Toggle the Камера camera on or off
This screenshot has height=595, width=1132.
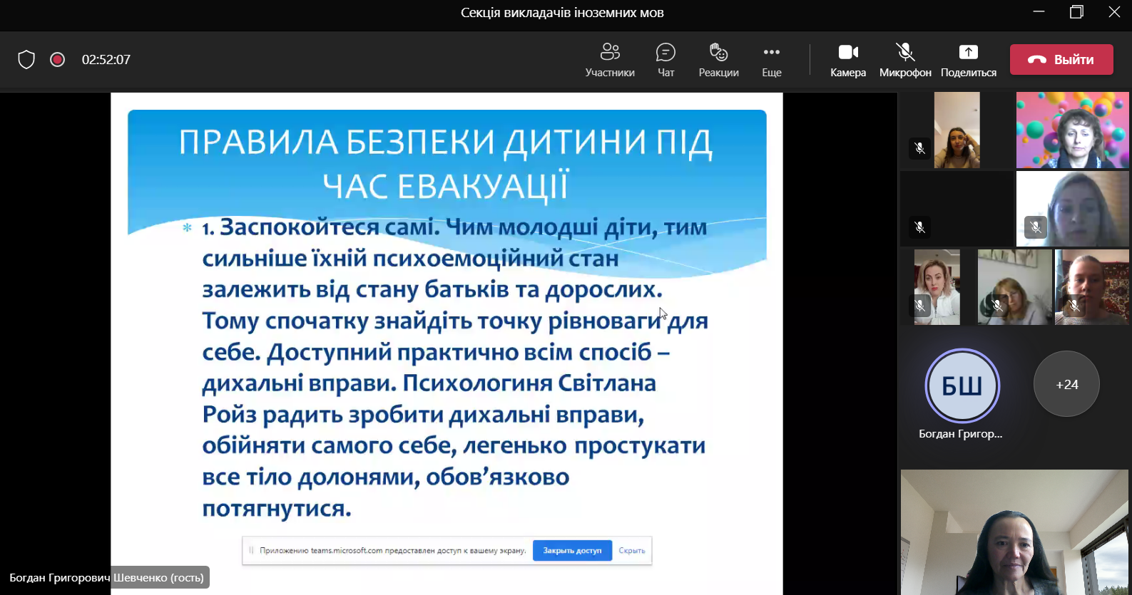pyautogui.click(x=847, y=60)
